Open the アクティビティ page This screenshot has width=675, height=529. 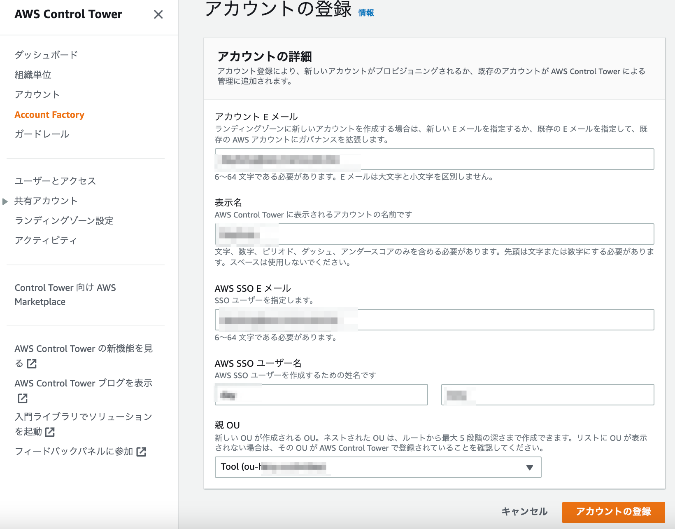[46, 240]
